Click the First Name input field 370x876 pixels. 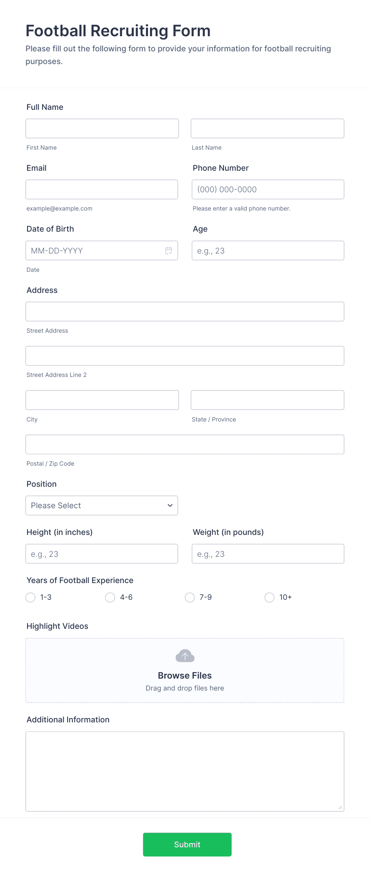tap(102, 128)
